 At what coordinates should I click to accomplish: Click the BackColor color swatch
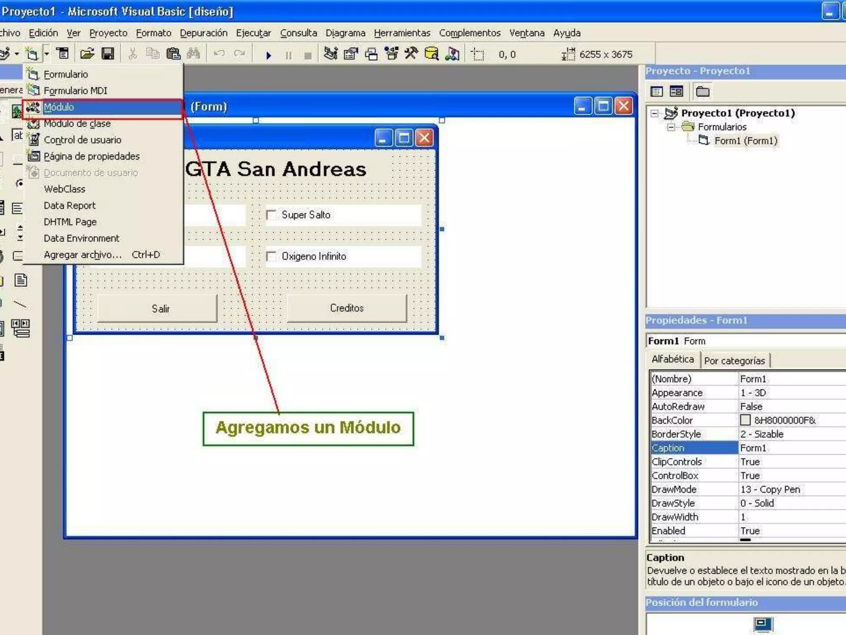pyautogui.click(x=745, y=420)
